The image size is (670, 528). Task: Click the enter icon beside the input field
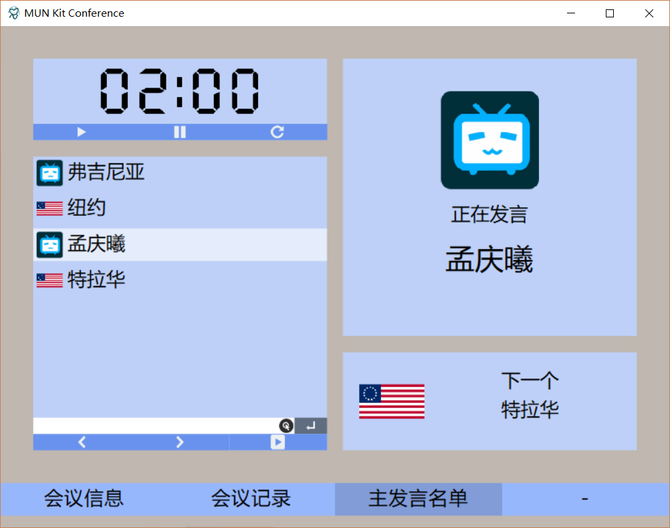310,425
